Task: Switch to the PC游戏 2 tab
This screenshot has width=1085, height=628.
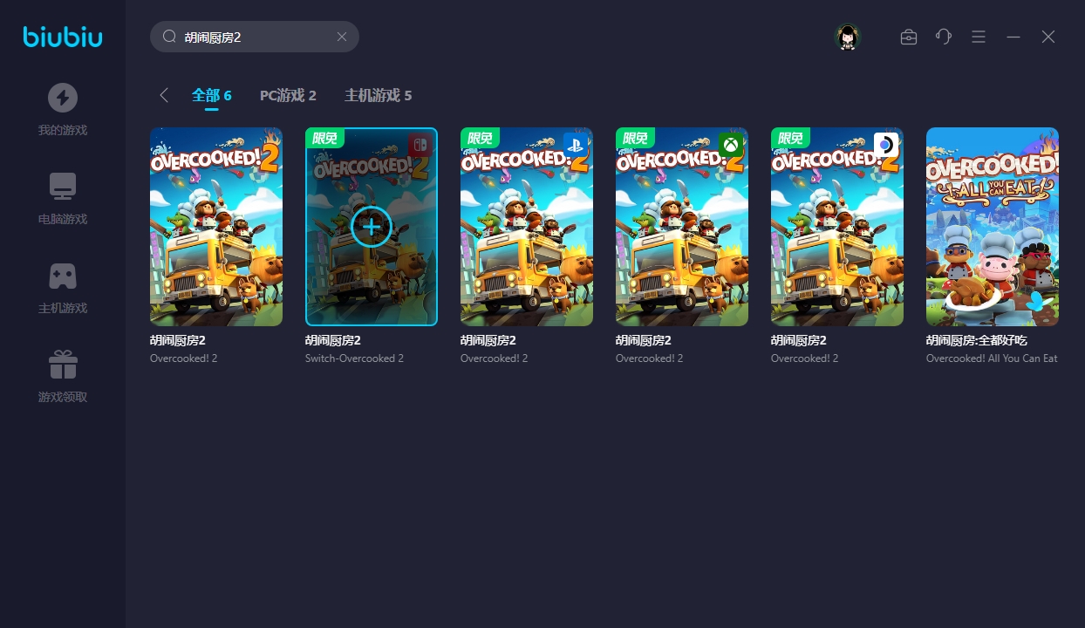Action: point(288,95)
